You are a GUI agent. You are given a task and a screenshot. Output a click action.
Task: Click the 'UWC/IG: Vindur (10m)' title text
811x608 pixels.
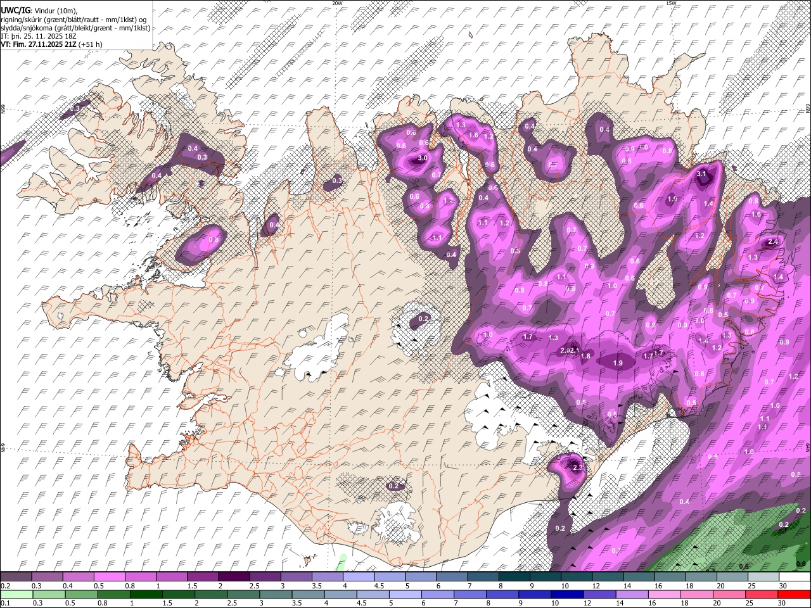39,11
